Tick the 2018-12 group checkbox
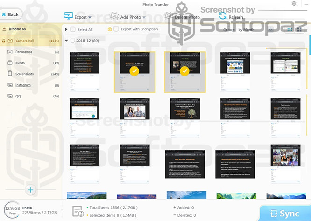This screenshot has height=221, width=311. tap(73, 41)
